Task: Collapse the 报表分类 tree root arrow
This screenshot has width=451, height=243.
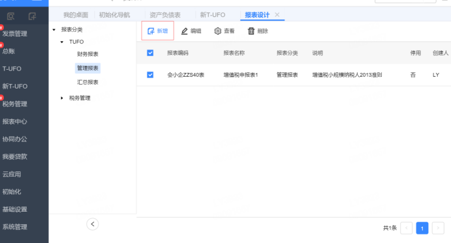Action: click(x=54, y=29)
